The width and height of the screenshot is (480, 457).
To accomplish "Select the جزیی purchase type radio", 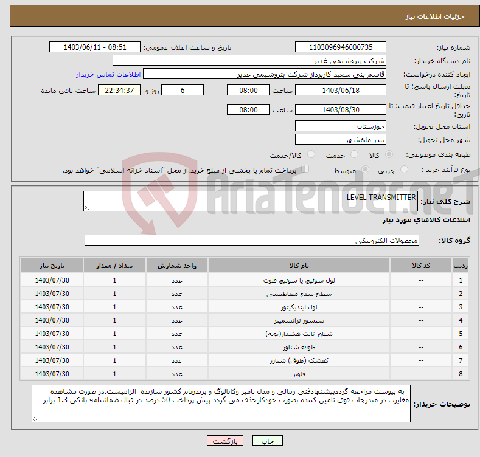I will point(404,170).
